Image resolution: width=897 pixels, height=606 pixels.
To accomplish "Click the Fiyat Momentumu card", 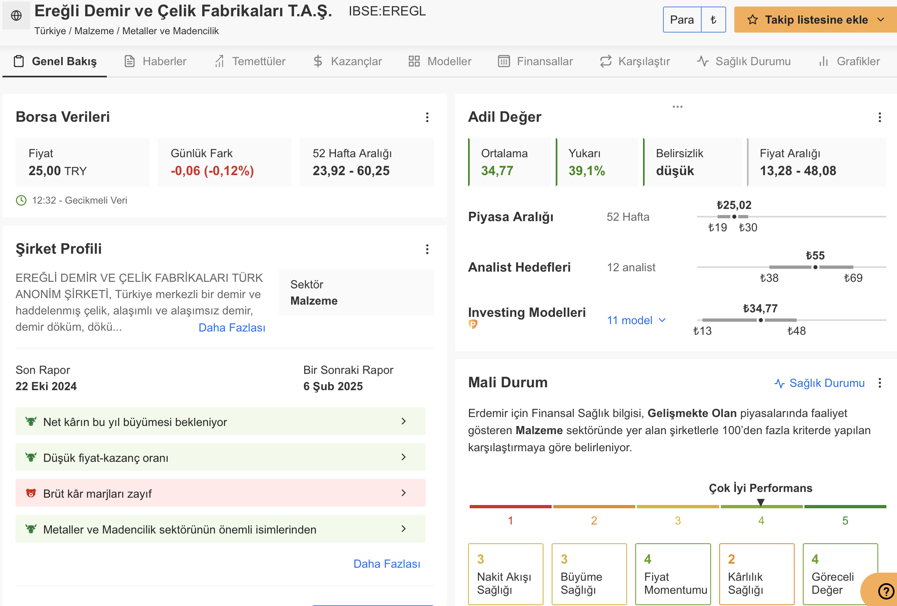I will (673, 574).
